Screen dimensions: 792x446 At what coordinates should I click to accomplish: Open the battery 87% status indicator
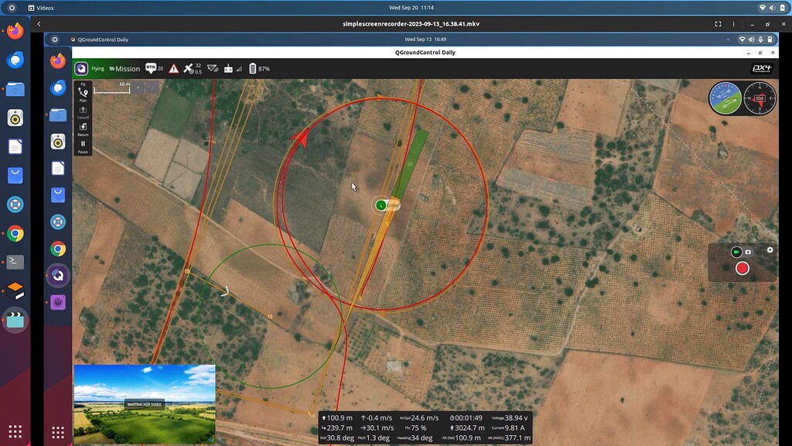257,68
